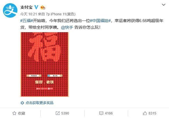Image resolution: width=169 pixels, height=118 pixels.
Task: Open the 支付宝 account name
Action: coord(26,7)
